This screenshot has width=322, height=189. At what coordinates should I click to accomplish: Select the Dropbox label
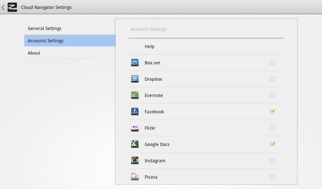coord(153,79)
